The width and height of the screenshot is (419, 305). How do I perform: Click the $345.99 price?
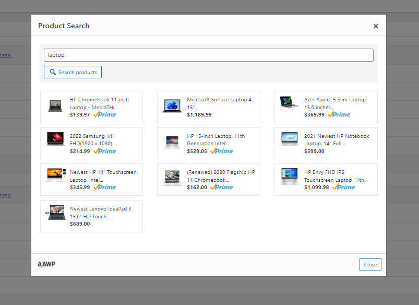tap(80, 187)
